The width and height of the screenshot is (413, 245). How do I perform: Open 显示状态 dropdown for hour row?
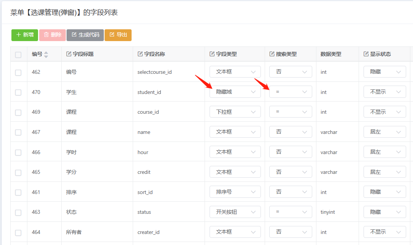[x=385, y=152]
